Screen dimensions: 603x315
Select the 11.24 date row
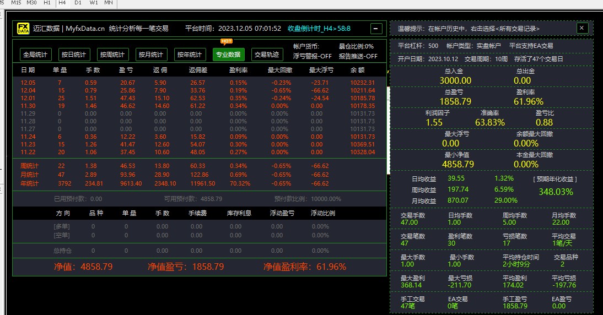tap(198, 137)
